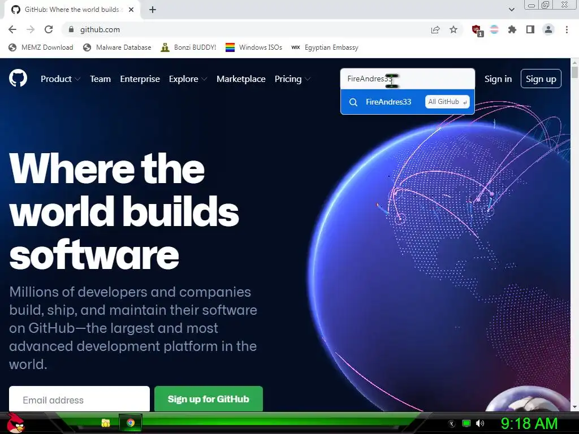Click the network monitor tray icon
Image resolution: width=579 pixels, height=434 pixels.
click(466, 423)
